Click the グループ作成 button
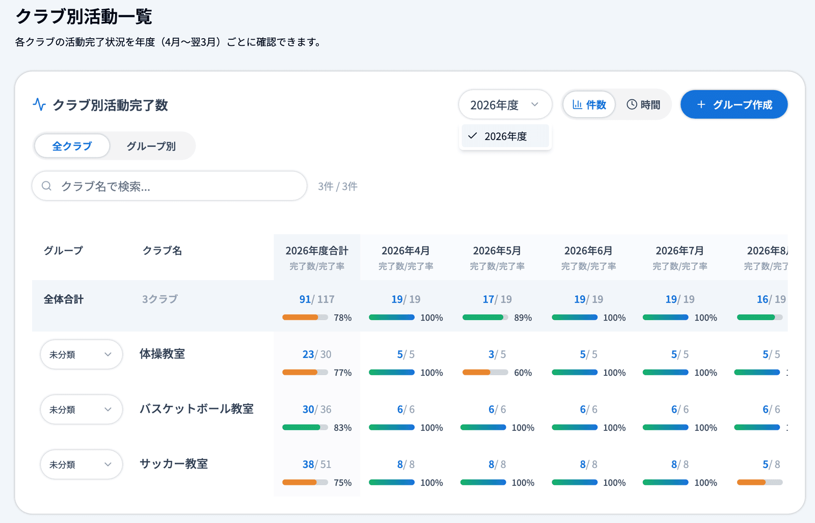 [x=734, y=104]
